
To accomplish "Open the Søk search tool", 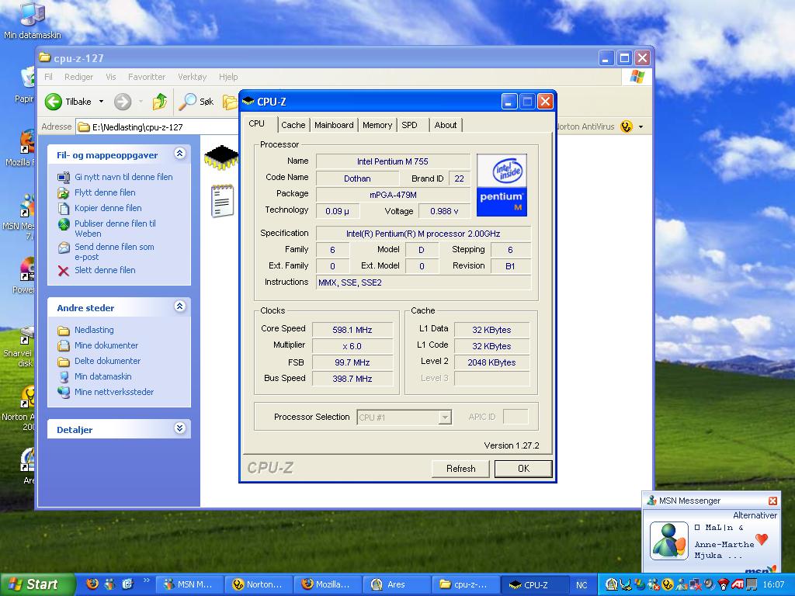I will pyautogui.click(x=196, y=102).
